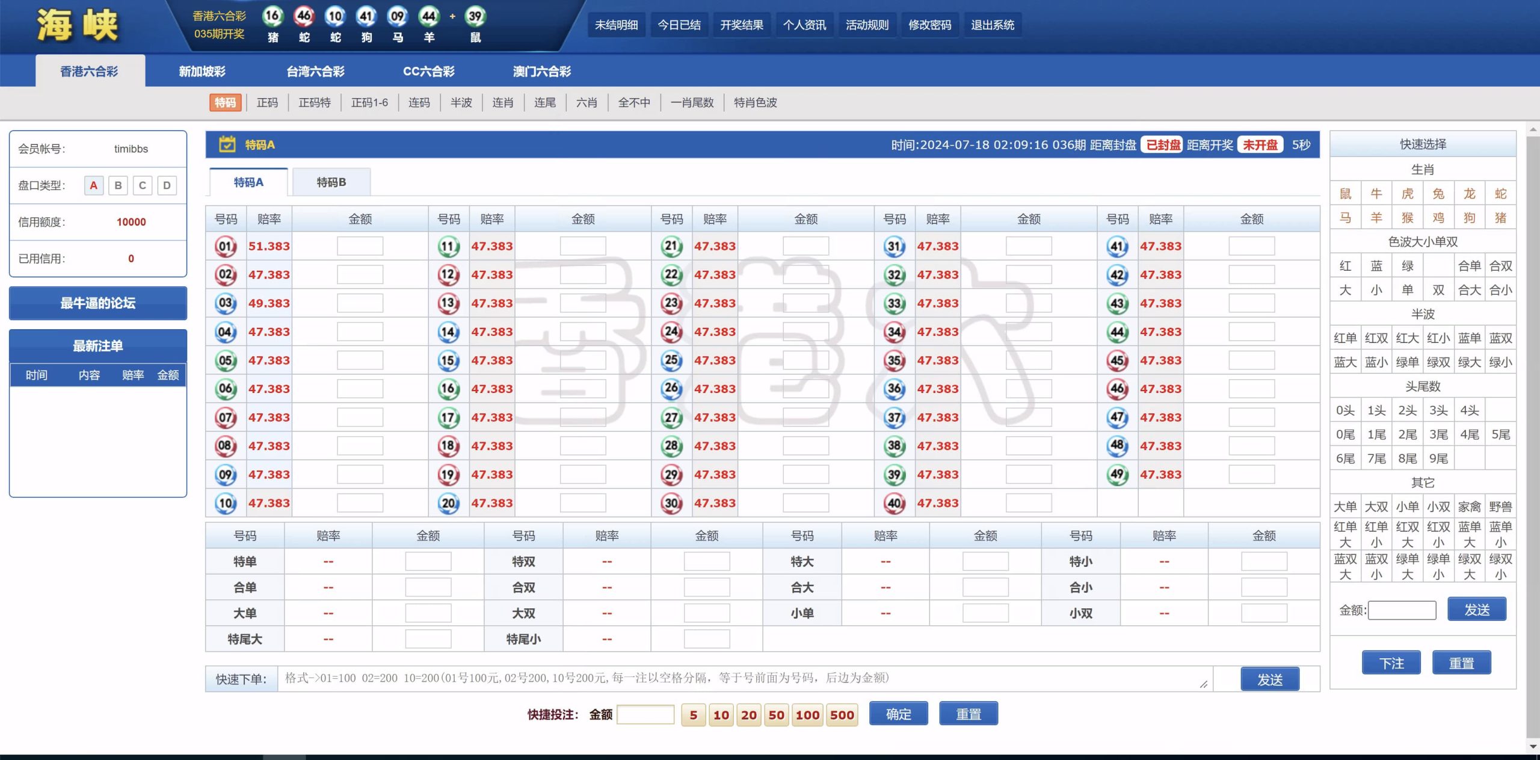
Task: Select handicap type D
Action: [167, 185]
